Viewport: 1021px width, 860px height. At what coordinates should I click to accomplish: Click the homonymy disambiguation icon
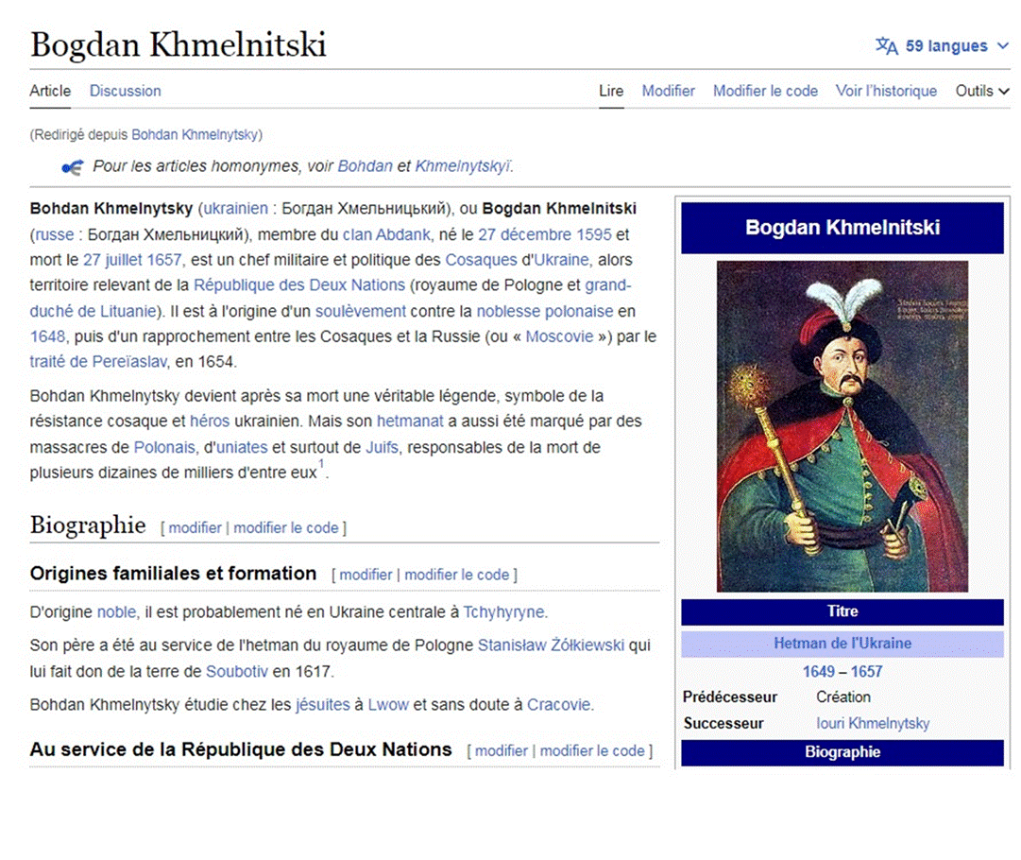pos(73,167)
